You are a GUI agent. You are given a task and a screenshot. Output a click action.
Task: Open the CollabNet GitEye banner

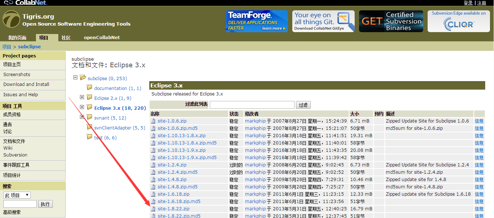click(x=323, y=21)
